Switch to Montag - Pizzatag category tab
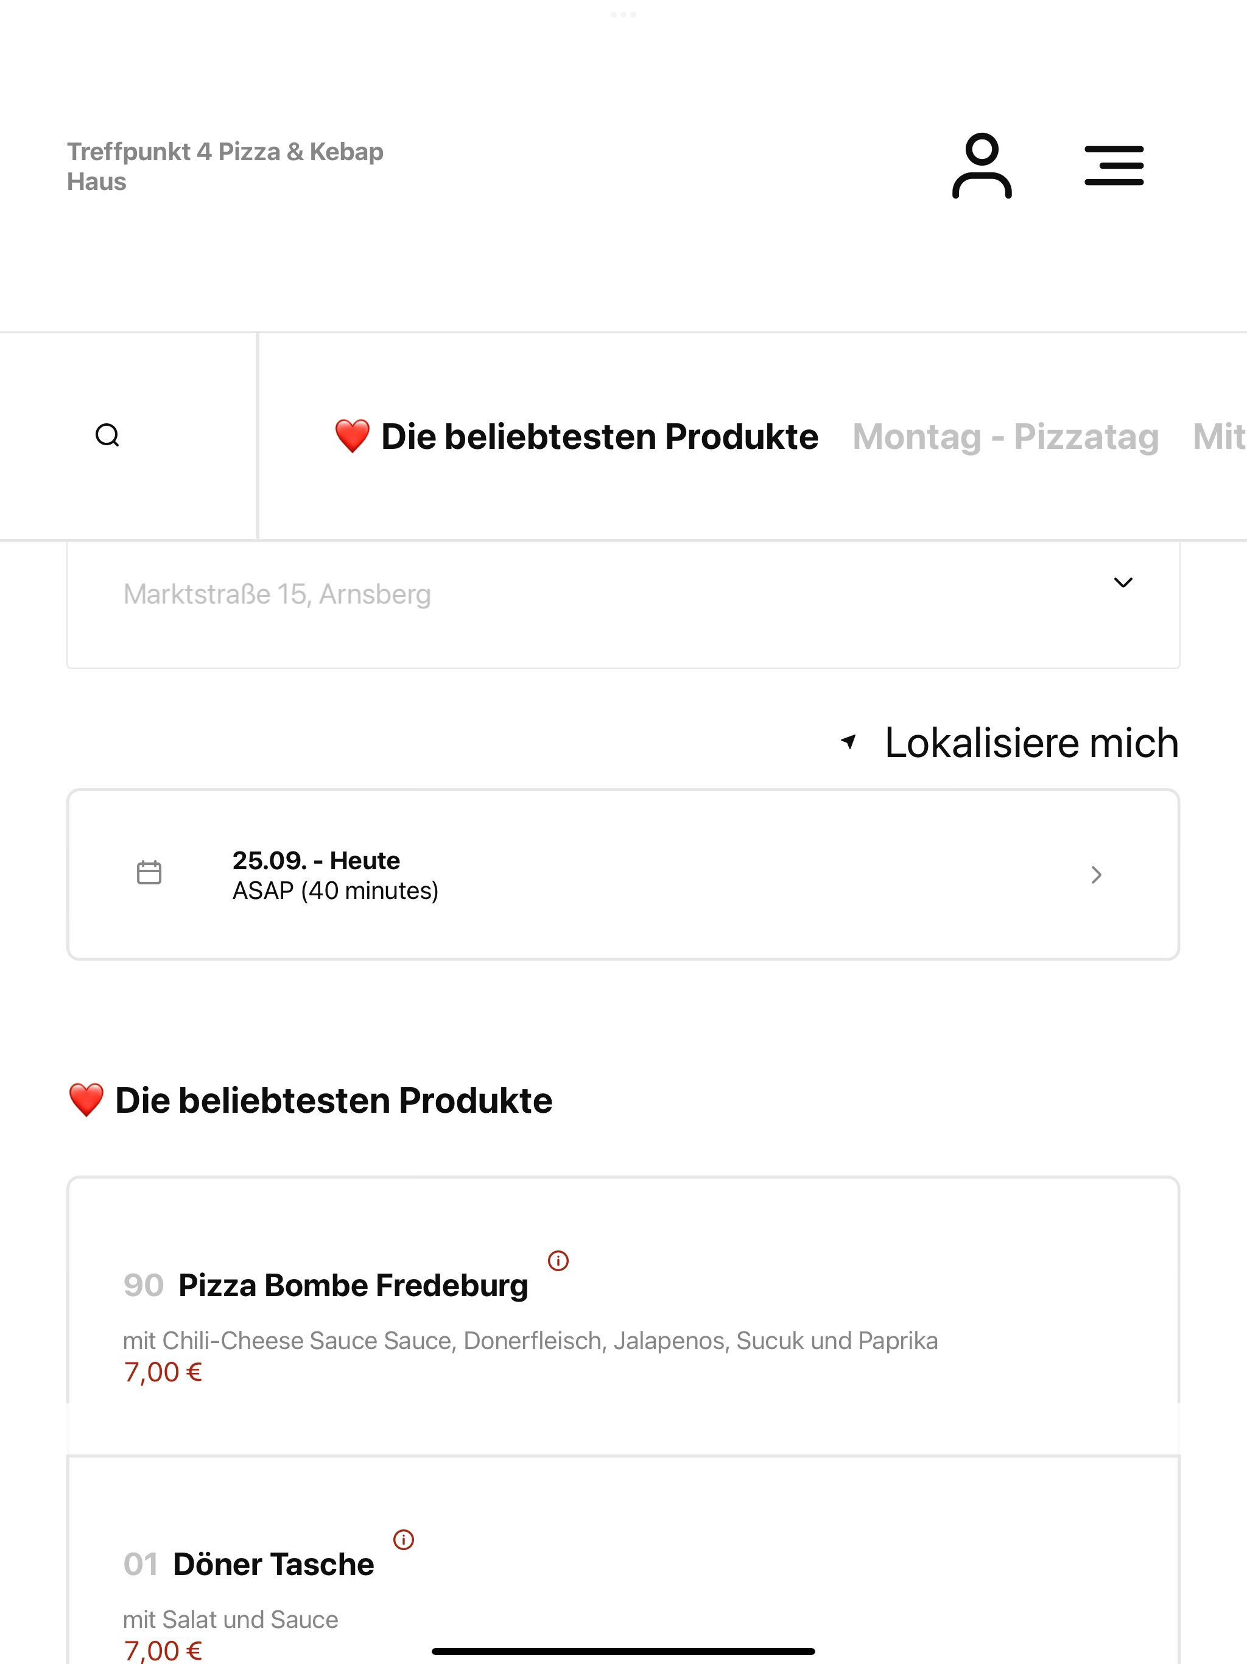1247x1664 pixels. click(x=1005, y=436)
